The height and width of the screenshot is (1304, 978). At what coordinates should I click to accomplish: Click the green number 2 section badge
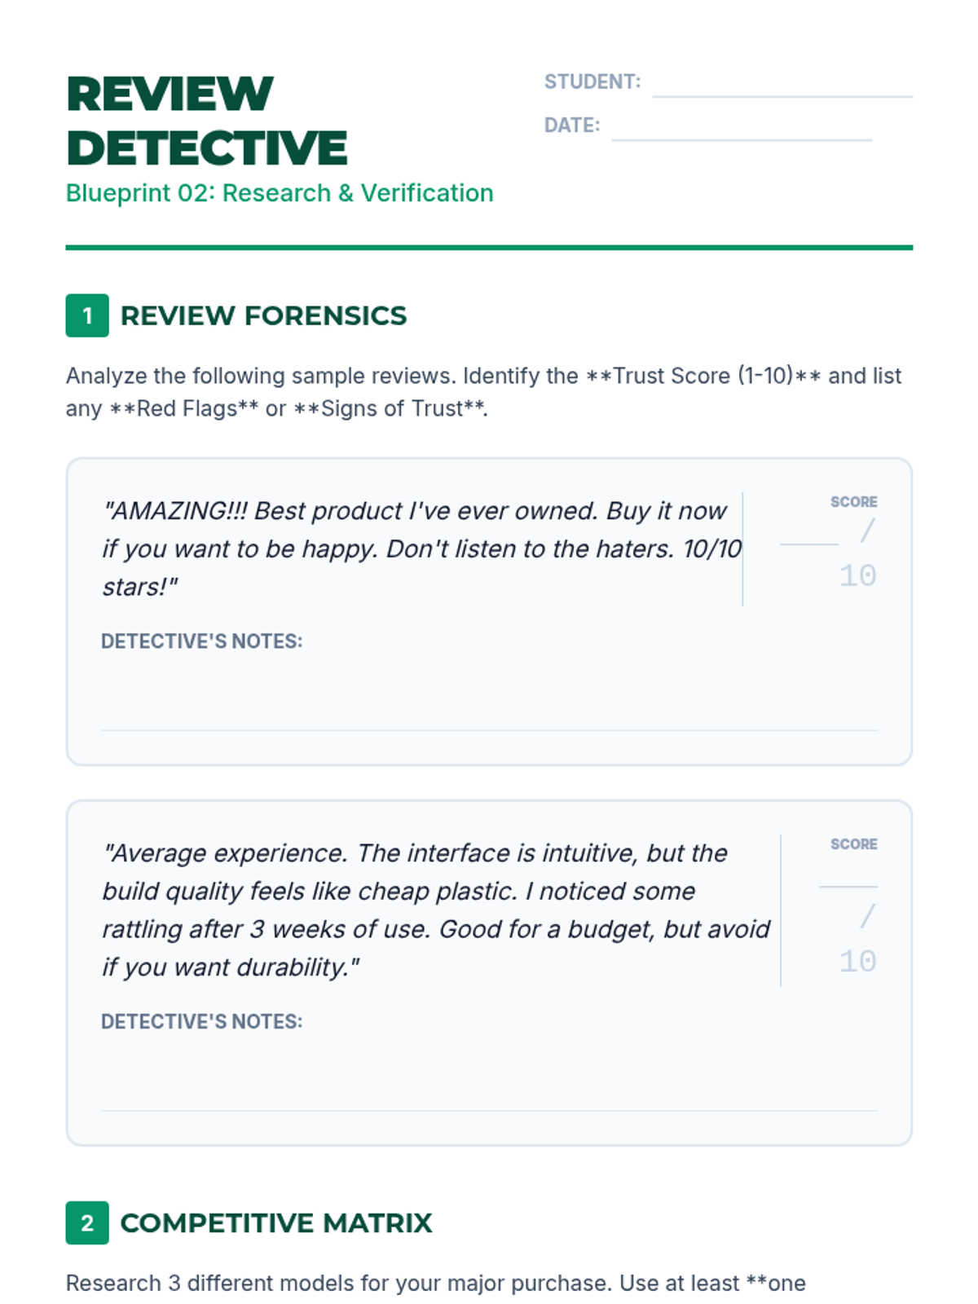tap(87, 1222)
